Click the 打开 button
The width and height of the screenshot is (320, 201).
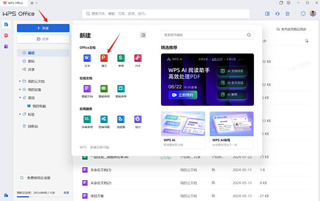[x=43, y=39]
